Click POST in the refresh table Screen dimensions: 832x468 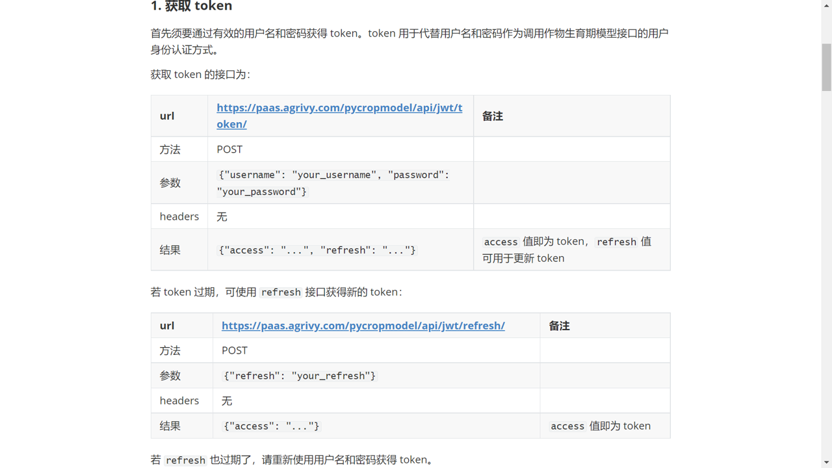235,351
